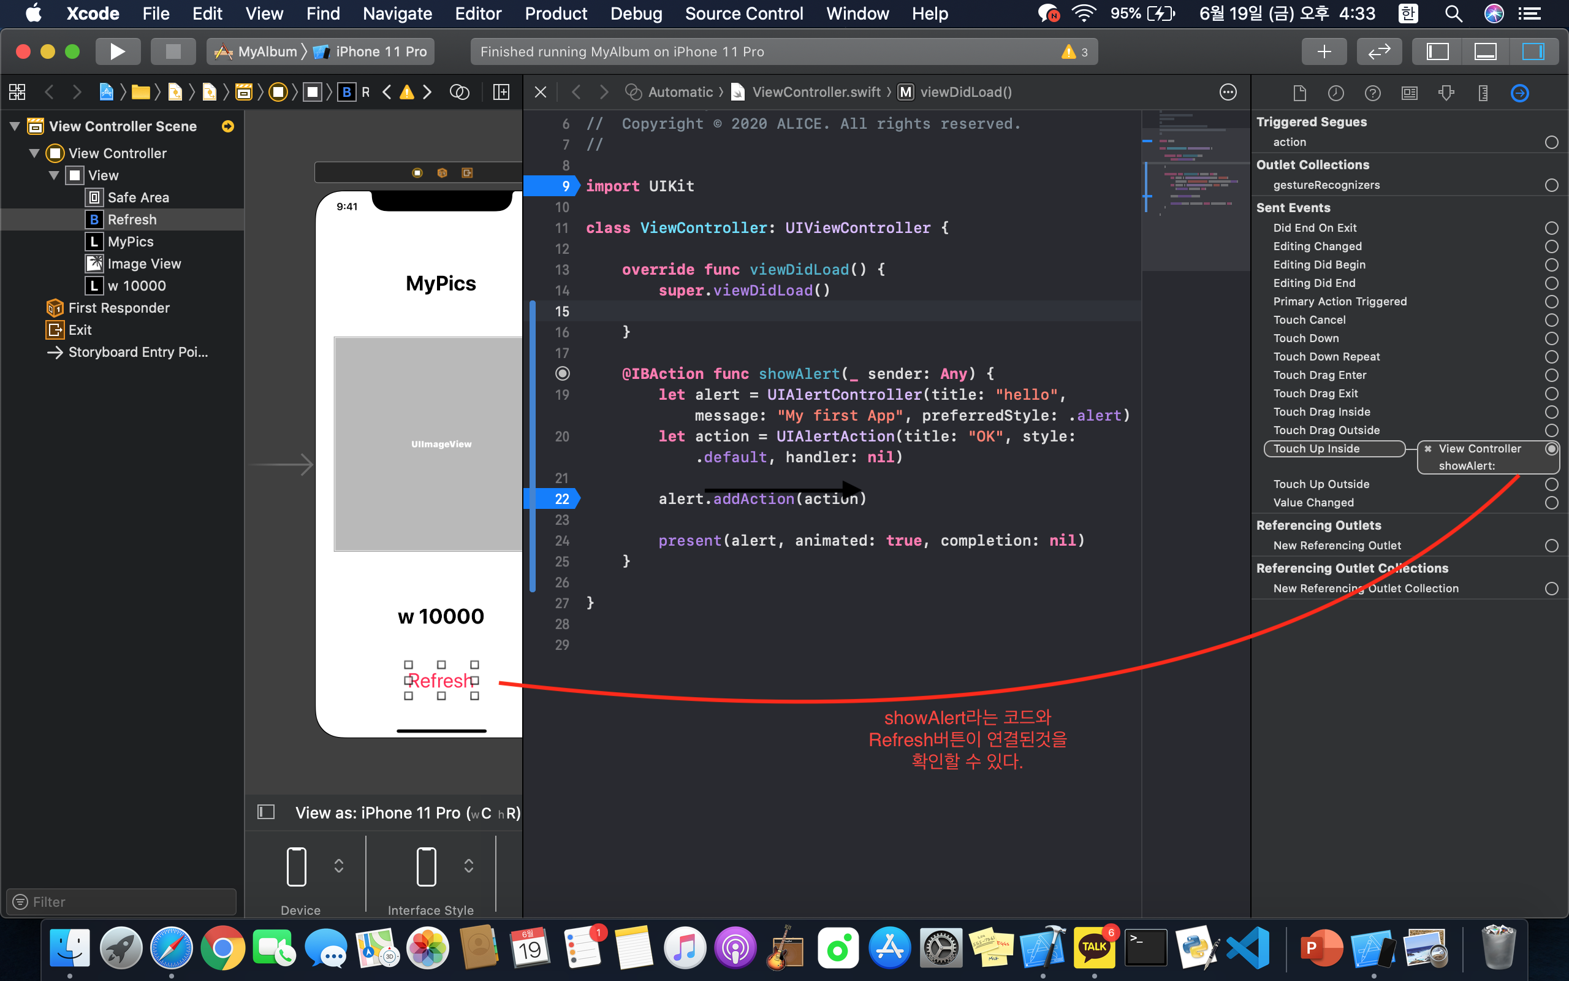Image resolution: width=1569 pixels, height=981 pixels.
Task: Change the Device orientation stepper
Action: pos(338,866)
